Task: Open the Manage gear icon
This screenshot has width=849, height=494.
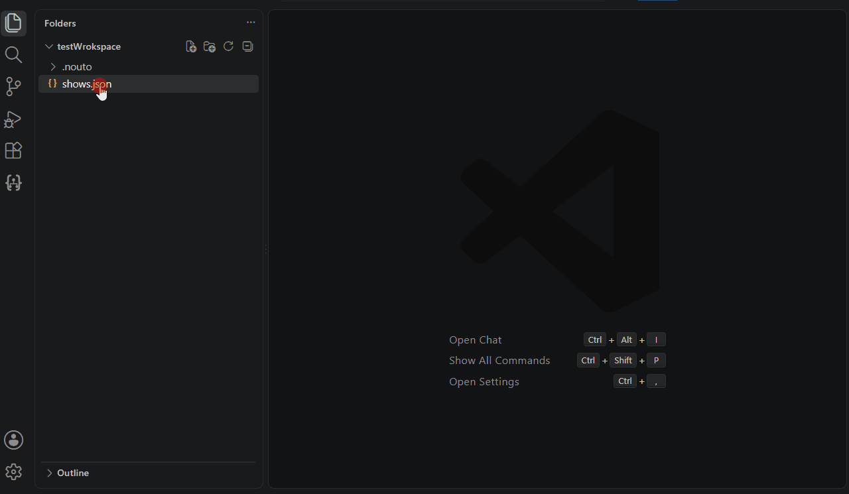Action: 13,471
